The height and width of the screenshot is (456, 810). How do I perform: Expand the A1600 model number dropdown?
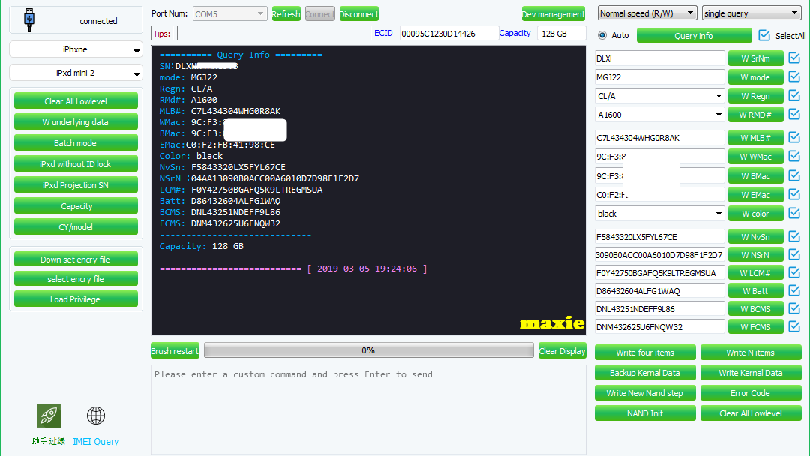pos(660,115)
